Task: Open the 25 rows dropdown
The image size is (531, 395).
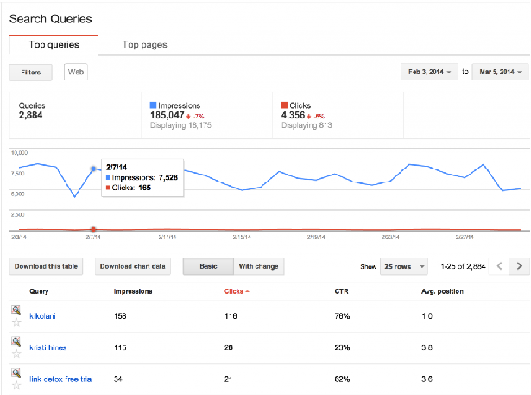Action: (x=404, y=266)
